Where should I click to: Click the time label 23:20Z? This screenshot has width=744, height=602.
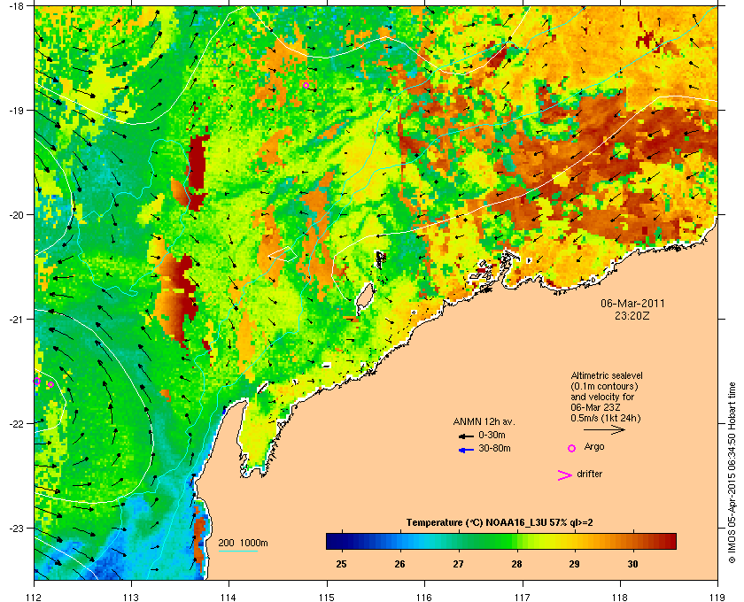(632, 315)
